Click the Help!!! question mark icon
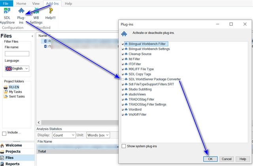Viewport: 253px width, 166px height. 51,11
